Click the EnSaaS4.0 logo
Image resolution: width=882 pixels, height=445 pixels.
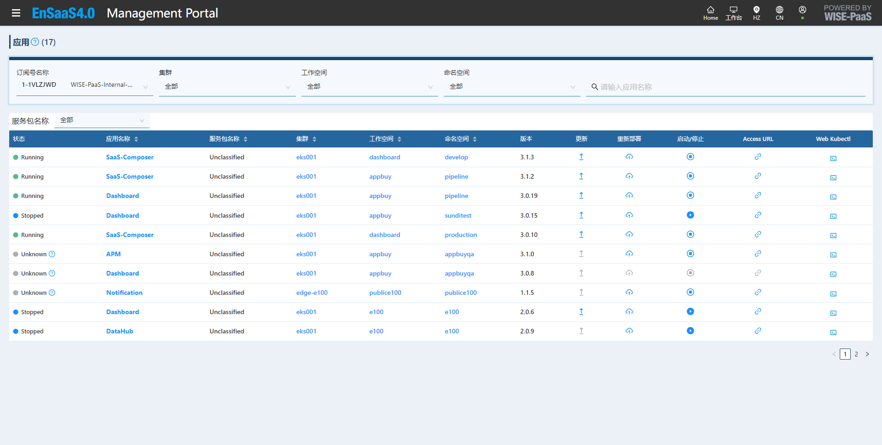(x=63, y=13)
